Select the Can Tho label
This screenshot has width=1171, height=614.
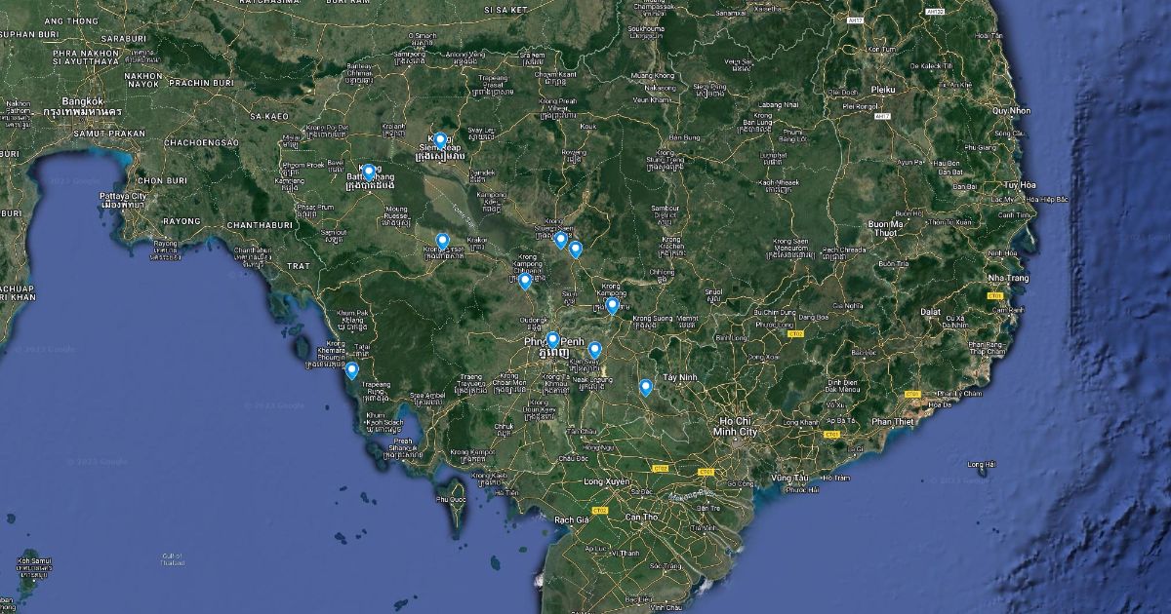[641, 516]
